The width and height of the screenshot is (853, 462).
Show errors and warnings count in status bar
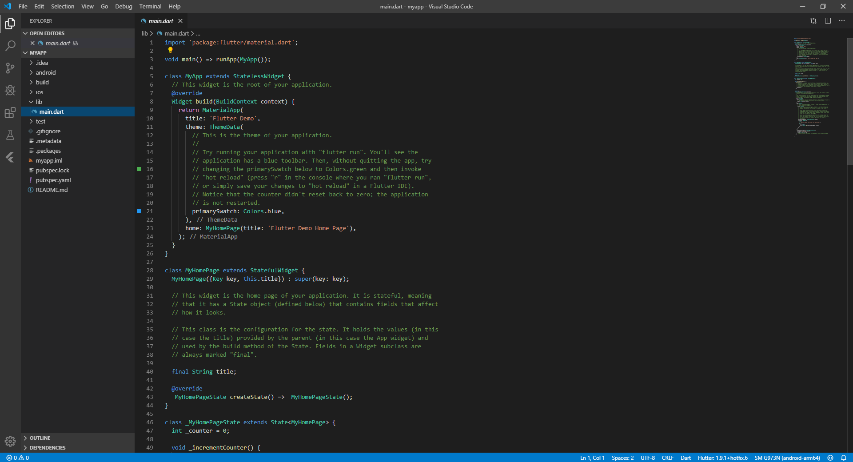(18, 458)
